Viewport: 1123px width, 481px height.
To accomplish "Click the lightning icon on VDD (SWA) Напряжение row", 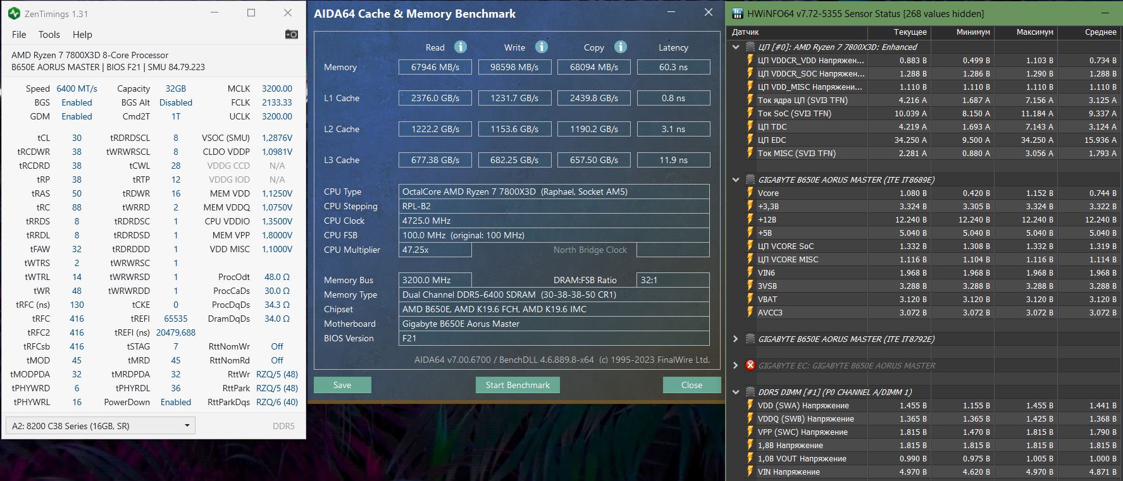I will (x=750, y=405).
